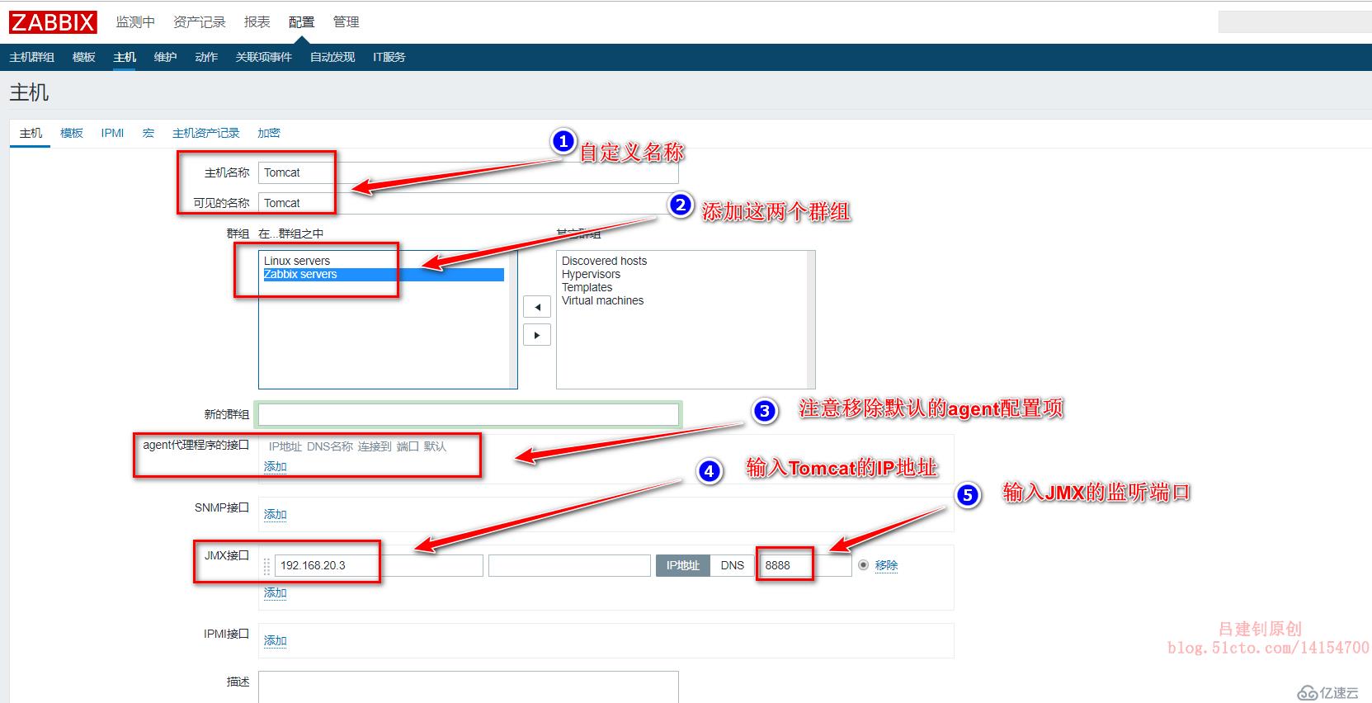Select the 宏 form tab

click(149, 133)
